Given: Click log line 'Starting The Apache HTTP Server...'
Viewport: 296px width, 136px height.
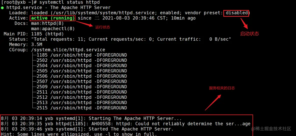Looking at the screenshot, I should click(91, 119).
